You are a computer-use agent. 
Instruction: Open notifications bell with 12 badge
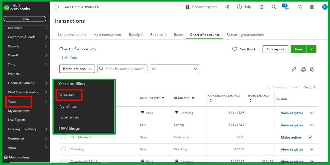click(x=286, y=7)
